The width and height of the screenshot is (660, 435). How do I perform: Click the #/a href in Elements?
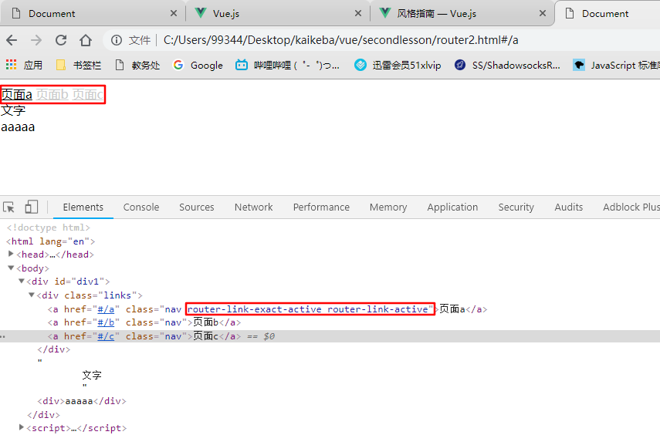tap(104, 309)
